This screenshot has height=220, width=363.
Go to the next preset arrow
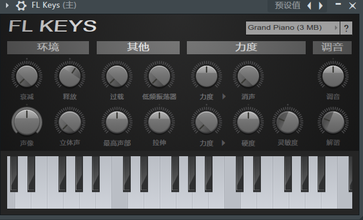[x=321, y=5]
